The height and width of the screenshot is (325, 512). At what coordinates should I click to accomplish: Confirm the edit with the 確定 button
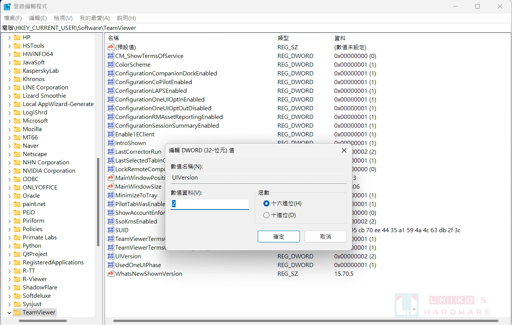pos(279,236)
